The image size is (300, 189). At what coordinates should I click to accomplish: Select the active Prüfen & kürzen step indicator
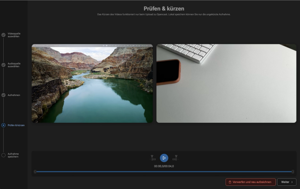point(4,125)
